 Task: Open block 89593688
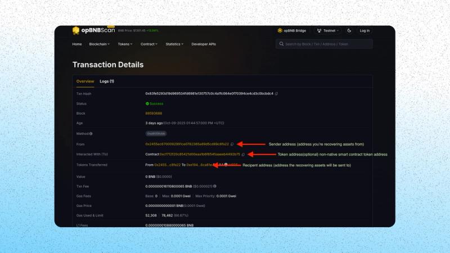(x=154, y=114)
